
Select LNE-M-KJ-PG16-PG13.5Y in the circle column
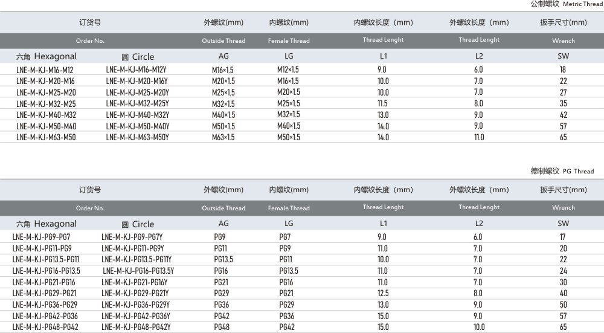138,271
